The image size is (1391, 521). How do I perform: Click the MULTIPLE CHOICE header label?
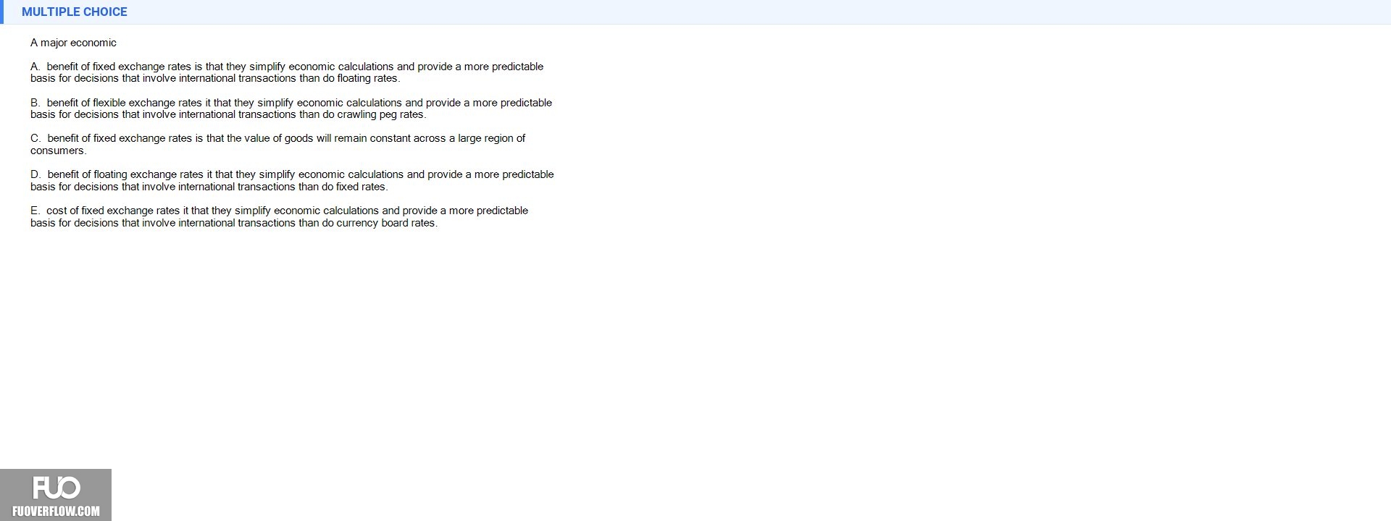[x=75, y=12]
